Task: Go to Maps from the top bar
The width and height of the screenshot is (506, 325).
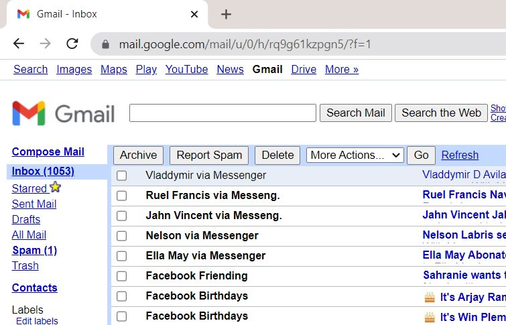Action: pos(113,70)
